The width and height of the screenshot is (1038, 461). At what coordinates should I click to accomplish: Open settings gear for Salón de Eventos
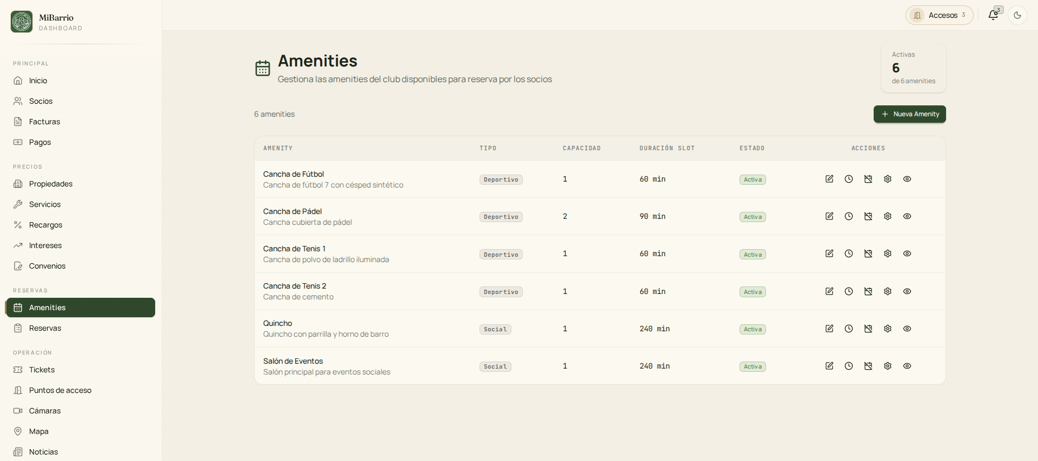(888, 366)
